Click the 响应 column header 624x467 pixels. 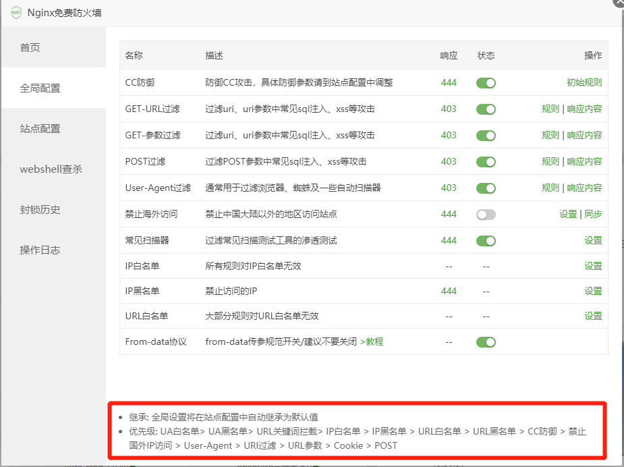[449, 55]
